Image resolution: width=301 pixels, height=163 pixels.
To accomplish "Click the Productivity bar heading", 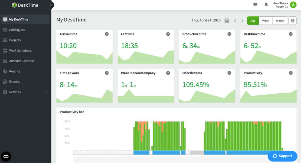I will [72, 112].
